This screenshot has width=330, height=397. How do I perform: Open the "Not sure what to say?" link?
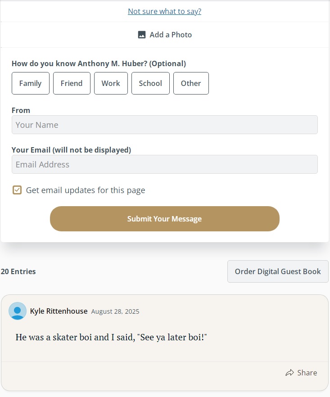coord(164,11)
